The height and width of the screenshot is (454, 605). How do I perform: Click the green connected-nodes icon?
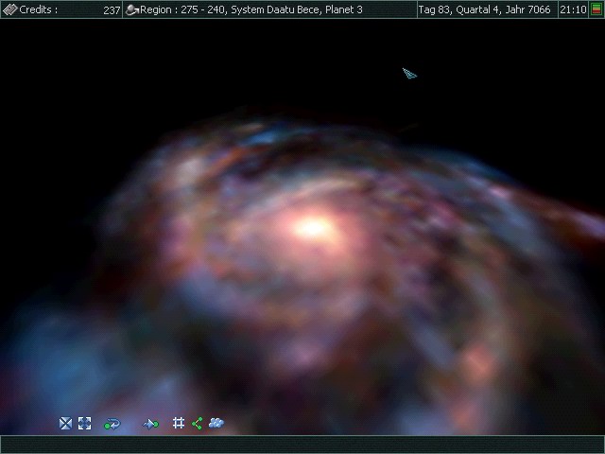coord(197,424)
